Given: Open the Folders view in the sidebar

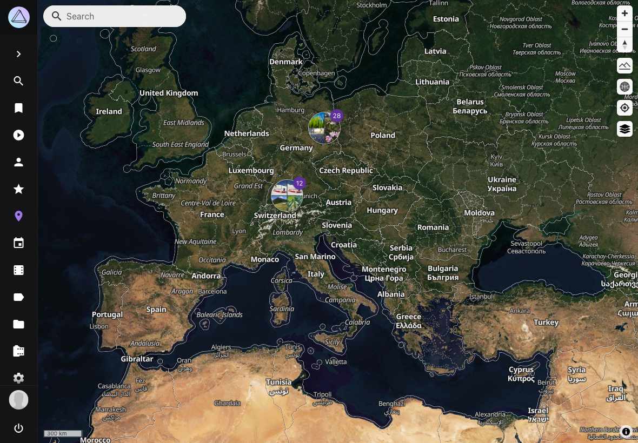Looking at the screenshot, I should [x=19, y=324].
